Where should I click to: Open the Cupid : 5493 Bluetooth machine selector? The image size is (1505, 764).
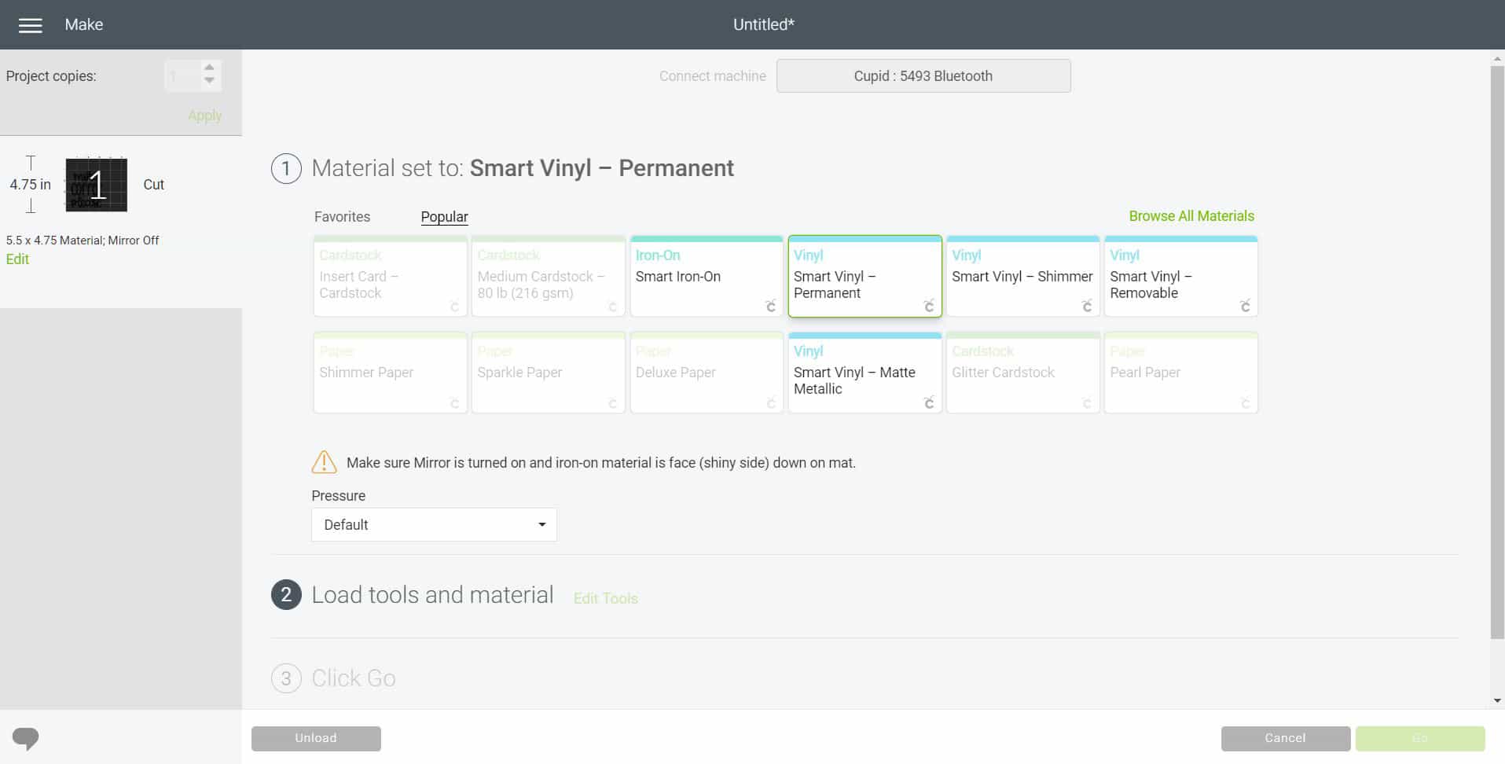pyautogui.click(x=923, y=76)
